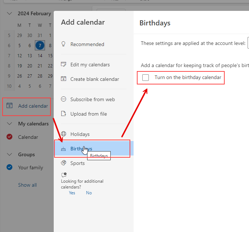Screen dimensions: 249x232
Task: Pick January 29 in the mini calendar
Action: (20, 36)
